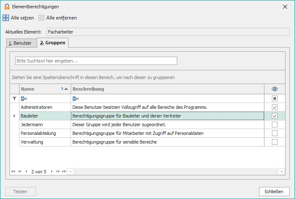The width and height of the screenshot is (295, 199).
Task: Enable the Personalabteilung checkbox
Action: (275, 133)
